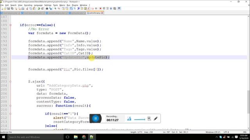The image size is (250, 140).
Task: Open the Edit menu
Action: pyautogui.click(x=7, y=5)
